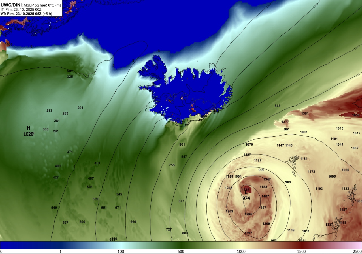Click the height value 801 south of Iceland
The width and height of the screenshot is (362, 254).
(x=182, y=145)
